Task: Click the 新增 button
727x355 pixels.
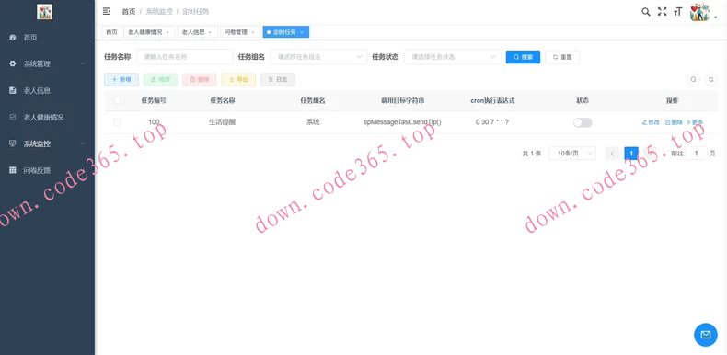Action: [x=121, y=80]
